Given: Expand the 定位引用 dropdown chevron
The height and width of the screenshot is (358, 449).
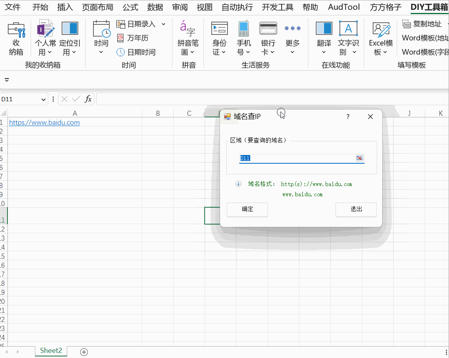Looking at the screenshot, I should click(x=74, y=52).
